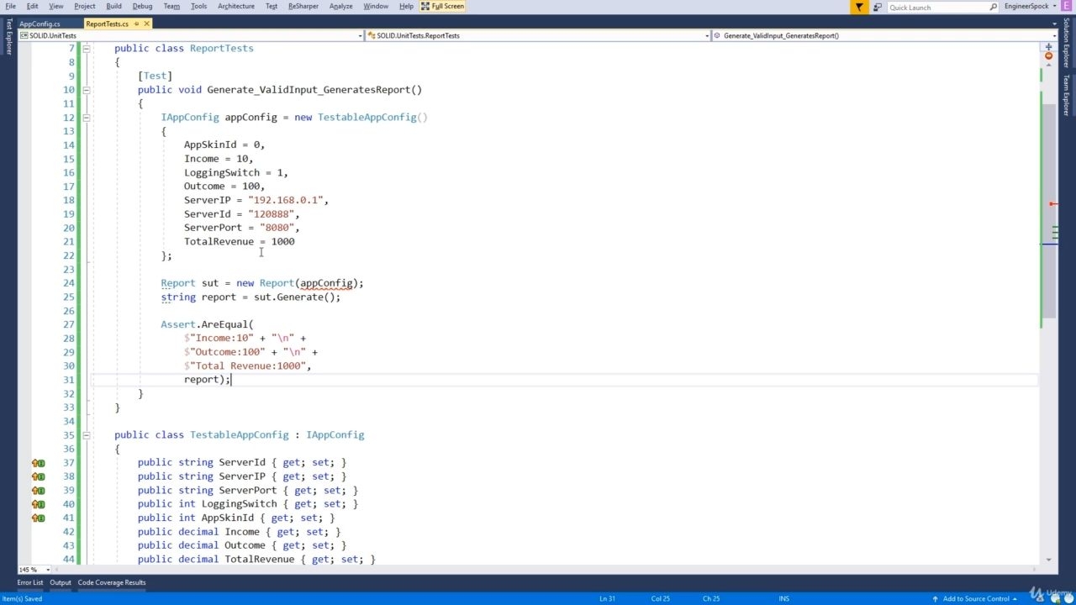Image resolution: width=1076 pixels, height=605 pixels.
Task: Open the Solution Explorer side tab
Action: [x=1067, y=44]
